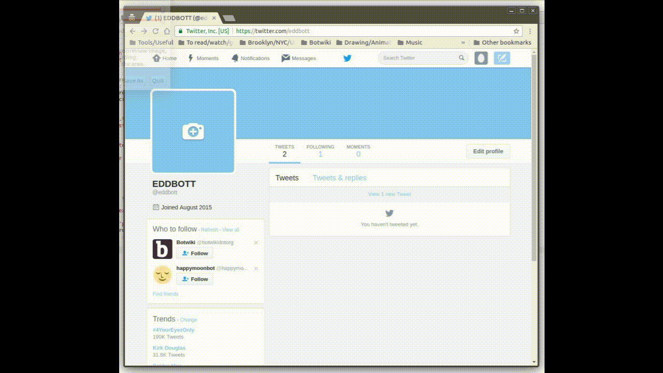Viewport: 663px width, 373px height.
Task: Open the Botwiki bookmarks folder
Action: coord(315,42)
